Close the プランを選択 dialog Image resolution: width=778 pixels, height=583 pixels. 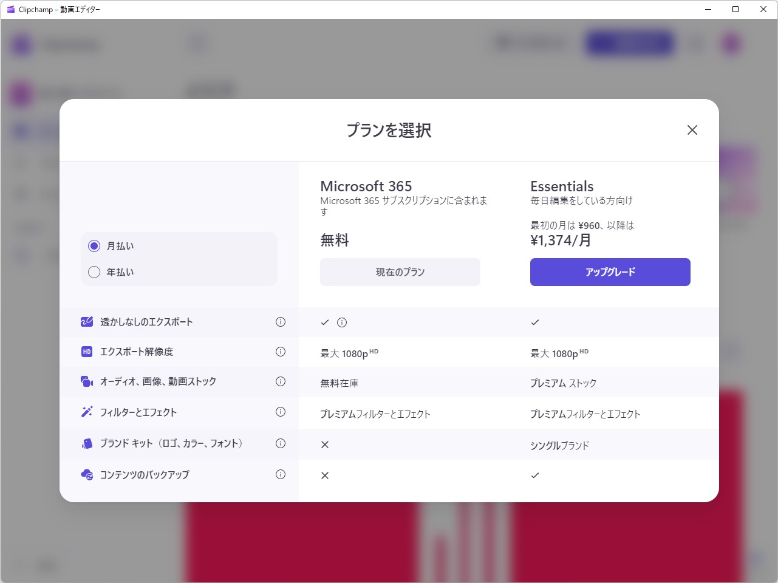692,129
